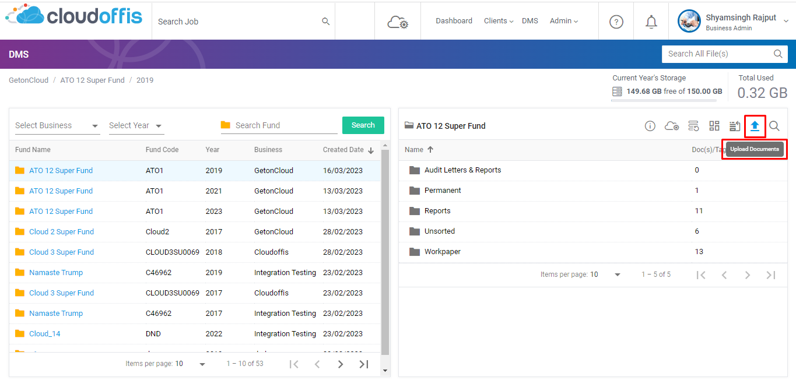The width and height of the screenshot is (796, 380).
Task: Click the user profile avatar
Action: click(x=689, y=21)
